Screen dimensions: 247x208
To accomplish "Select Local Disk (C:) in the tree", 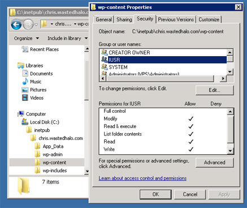I will (x=45, y=122).
